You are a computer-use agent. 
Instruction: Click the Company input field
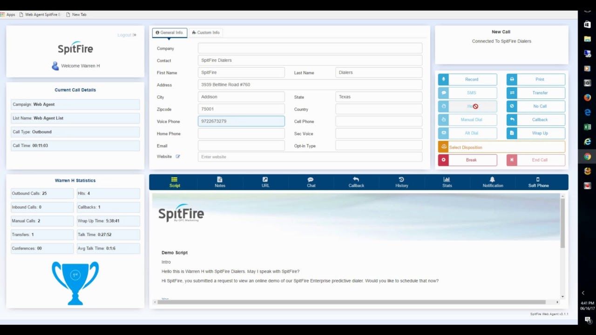[310, 48]
